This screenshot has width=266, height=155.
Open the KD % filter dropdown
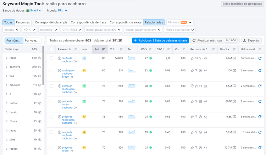coord(29,30)
